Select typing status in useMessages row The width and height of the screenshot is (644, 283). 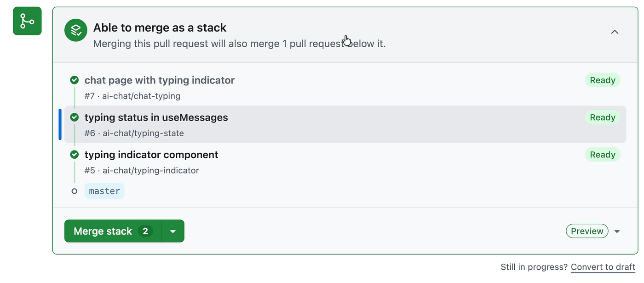click(345, 124)
